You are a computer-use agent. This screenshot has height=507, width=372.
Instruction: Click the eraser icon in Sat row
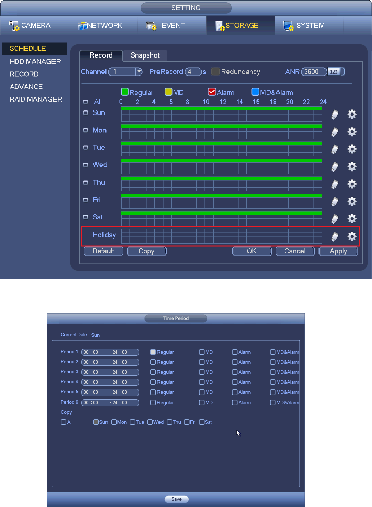(x=334, y=219)
